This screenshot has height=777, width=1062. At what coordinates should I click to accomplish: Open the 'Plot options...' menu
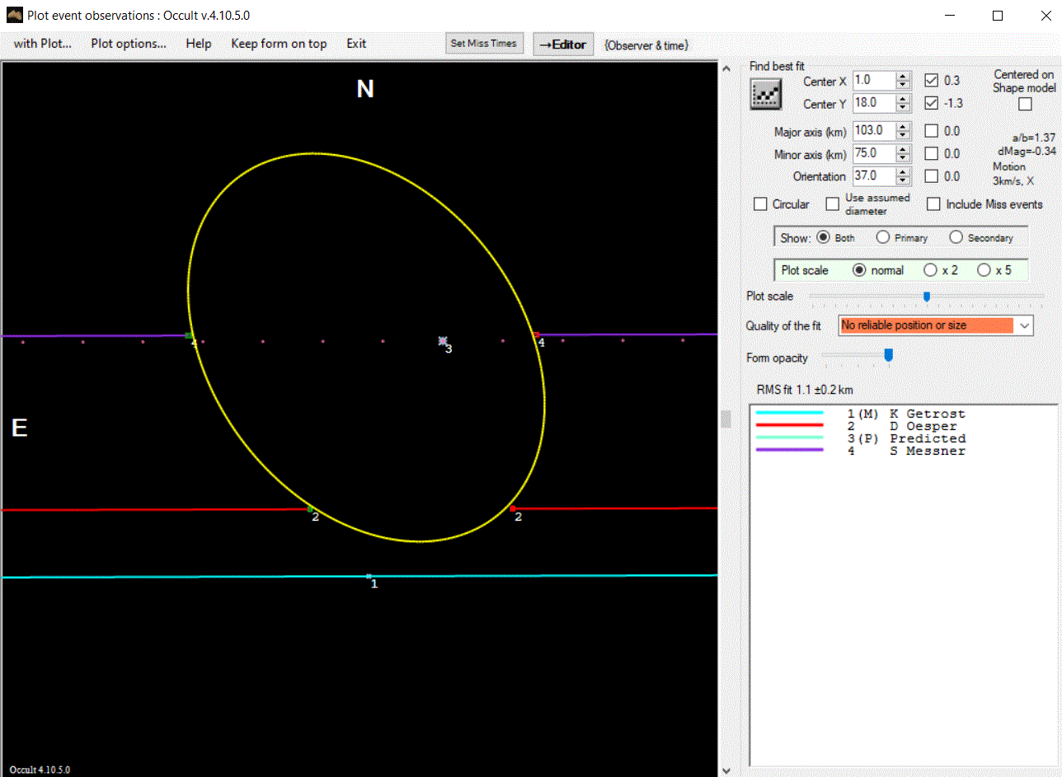(x=129, y=44)
